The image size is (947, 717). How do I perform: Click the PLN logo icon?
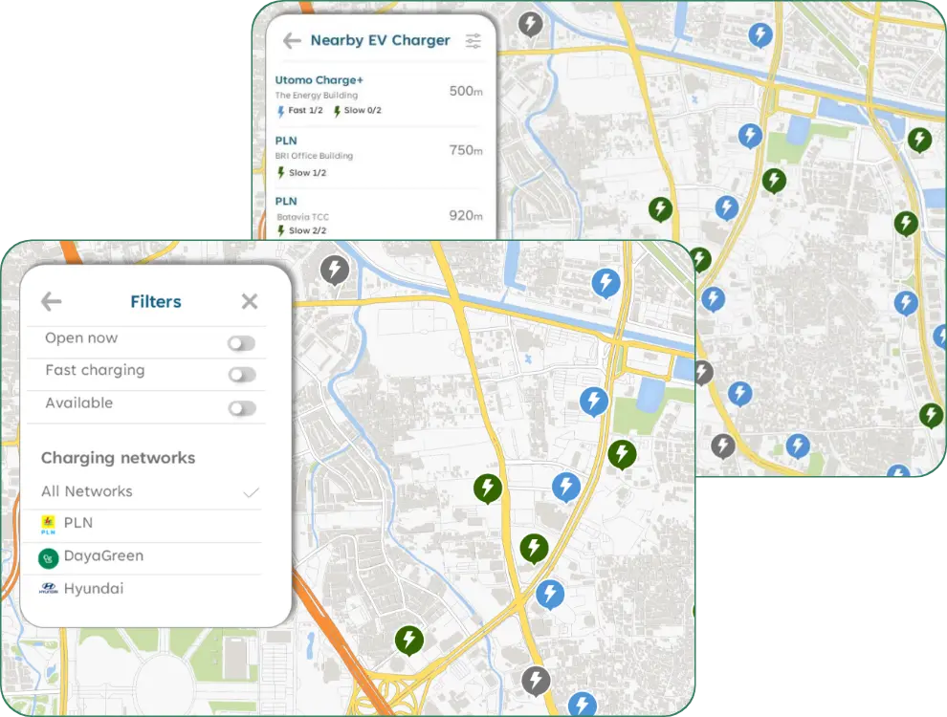click(x=49, y=525)
